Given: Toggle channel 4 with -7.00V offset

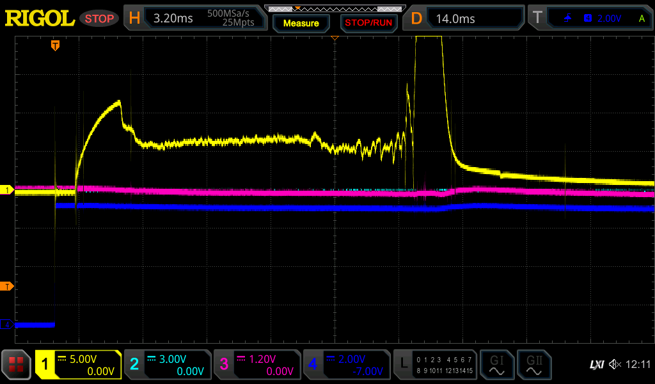Looking at the screenshot, I should (x=346, y=365).
